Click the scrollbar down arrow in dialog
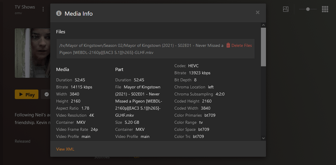The image size is (336, 165). pyautogui.click(x=263, y=138)
